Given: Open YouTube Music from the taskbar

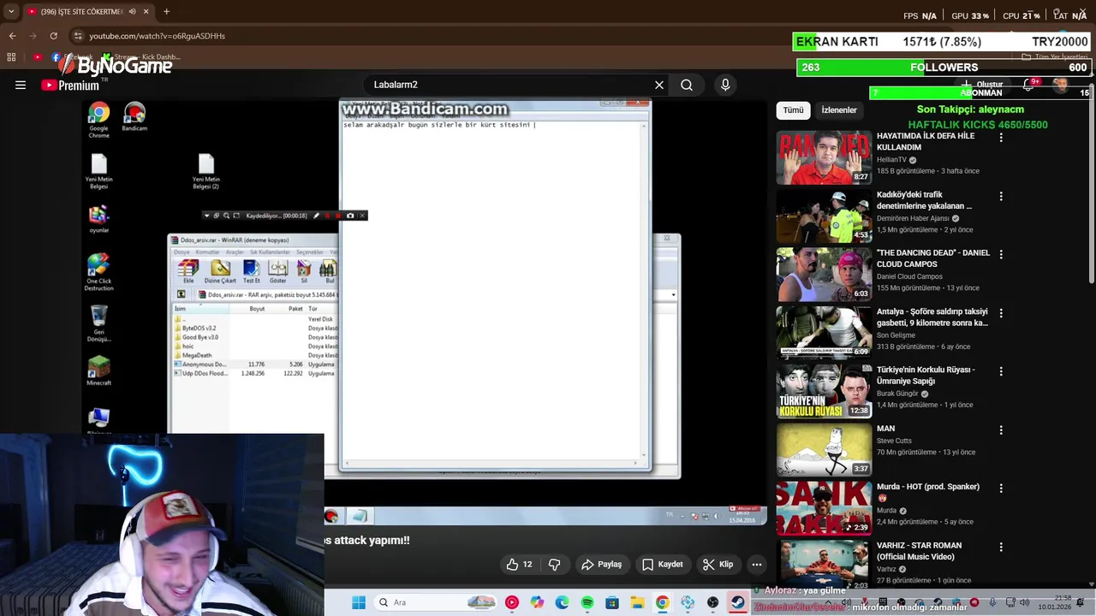Looking at the screenshot, I should [x=512, y=602].
